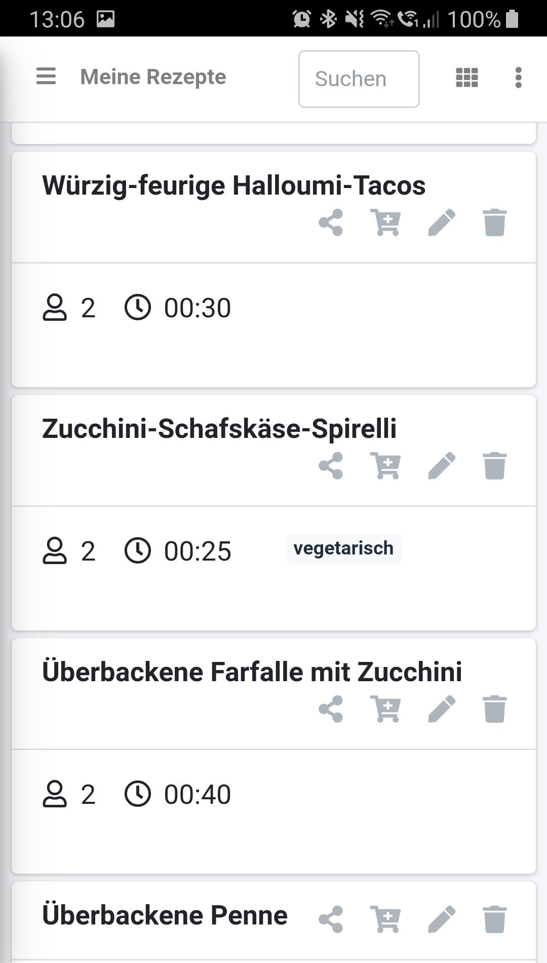Delete the Zucchini-Schafskäse-Spirelli recipe

tap(494, 466)
